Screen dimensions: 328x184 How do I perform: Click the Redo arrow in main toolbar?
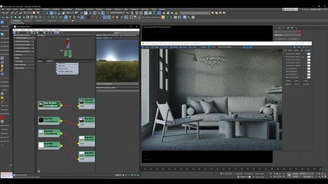[x=7, y=13]
